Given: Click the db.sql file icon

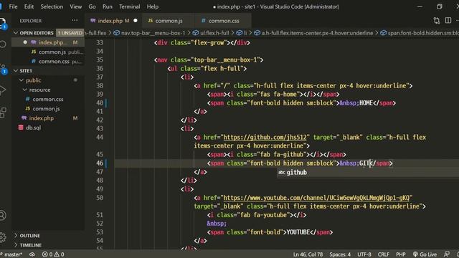Looking at the screenshot, I should click(21, 128).
